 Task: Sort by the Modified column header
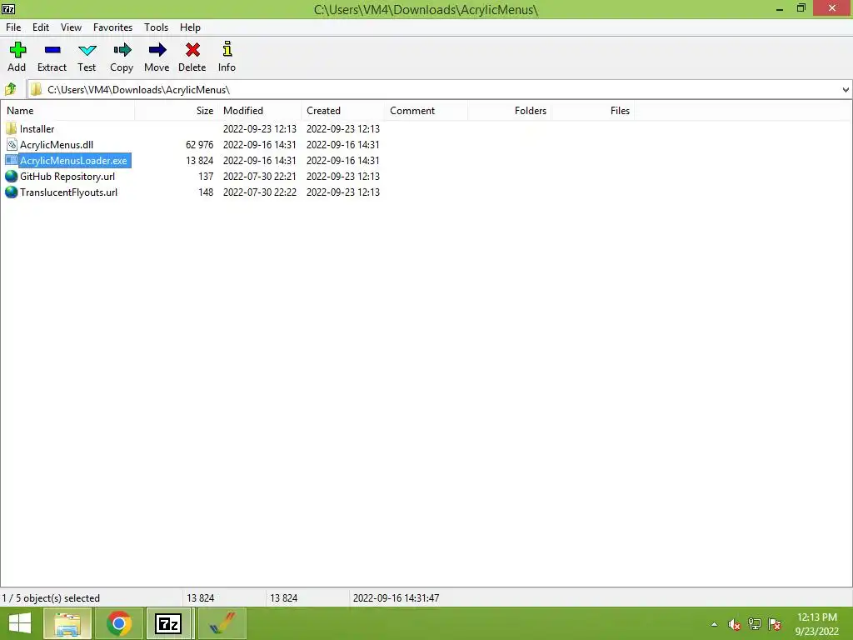[260, 111]
